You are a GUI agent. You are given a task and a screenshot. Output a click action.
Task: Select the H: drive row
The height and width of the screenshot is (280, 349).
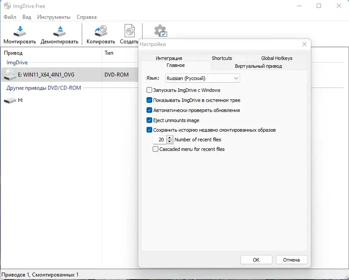tap(70, 100)
